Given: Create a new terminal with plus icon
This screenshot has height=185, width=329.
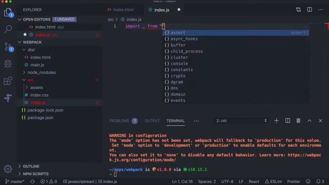Looking at the screenshot, I should pyautogui.click(x=277, y=121).
